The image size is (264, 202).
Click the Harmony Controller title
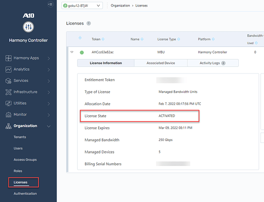click(x=28, y=40)
